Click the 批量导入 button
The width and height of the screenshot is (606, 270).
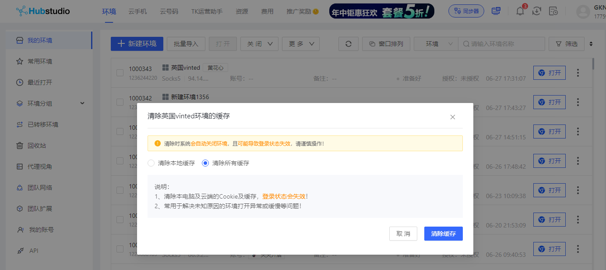coord(186,44)
